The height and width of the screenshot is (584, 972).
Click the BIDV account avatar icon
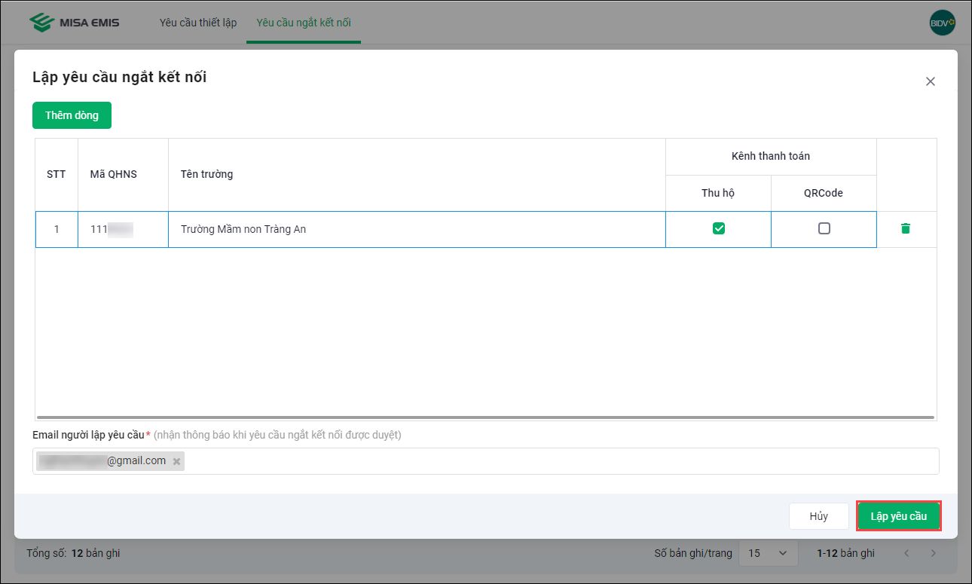(x=942, y=23)
